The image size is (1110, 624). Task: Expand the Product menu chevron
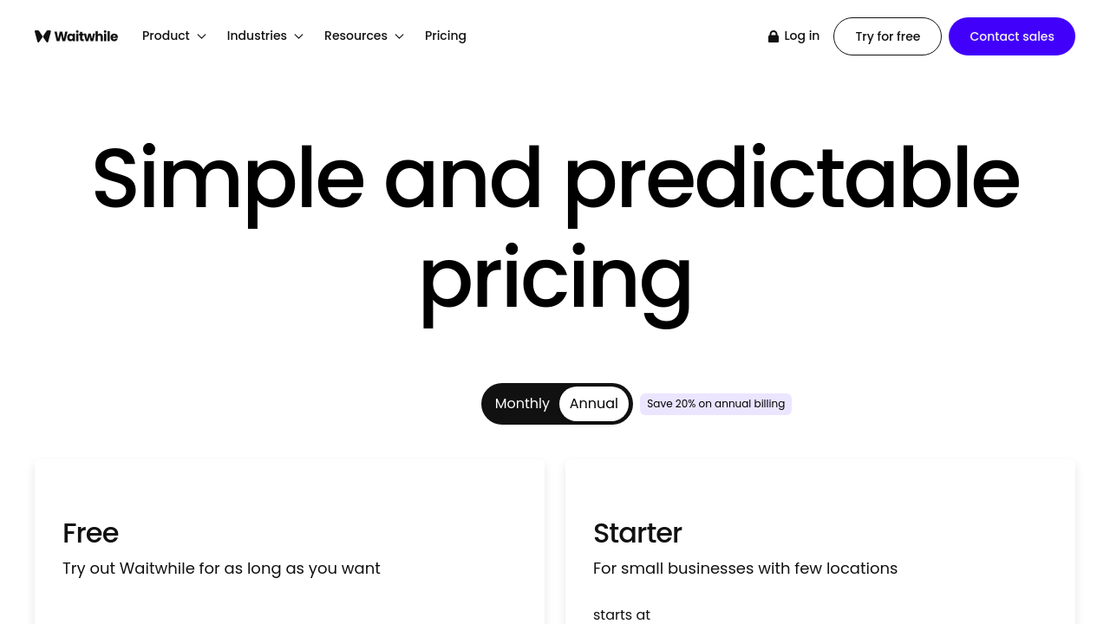click(x=201, y=36)
